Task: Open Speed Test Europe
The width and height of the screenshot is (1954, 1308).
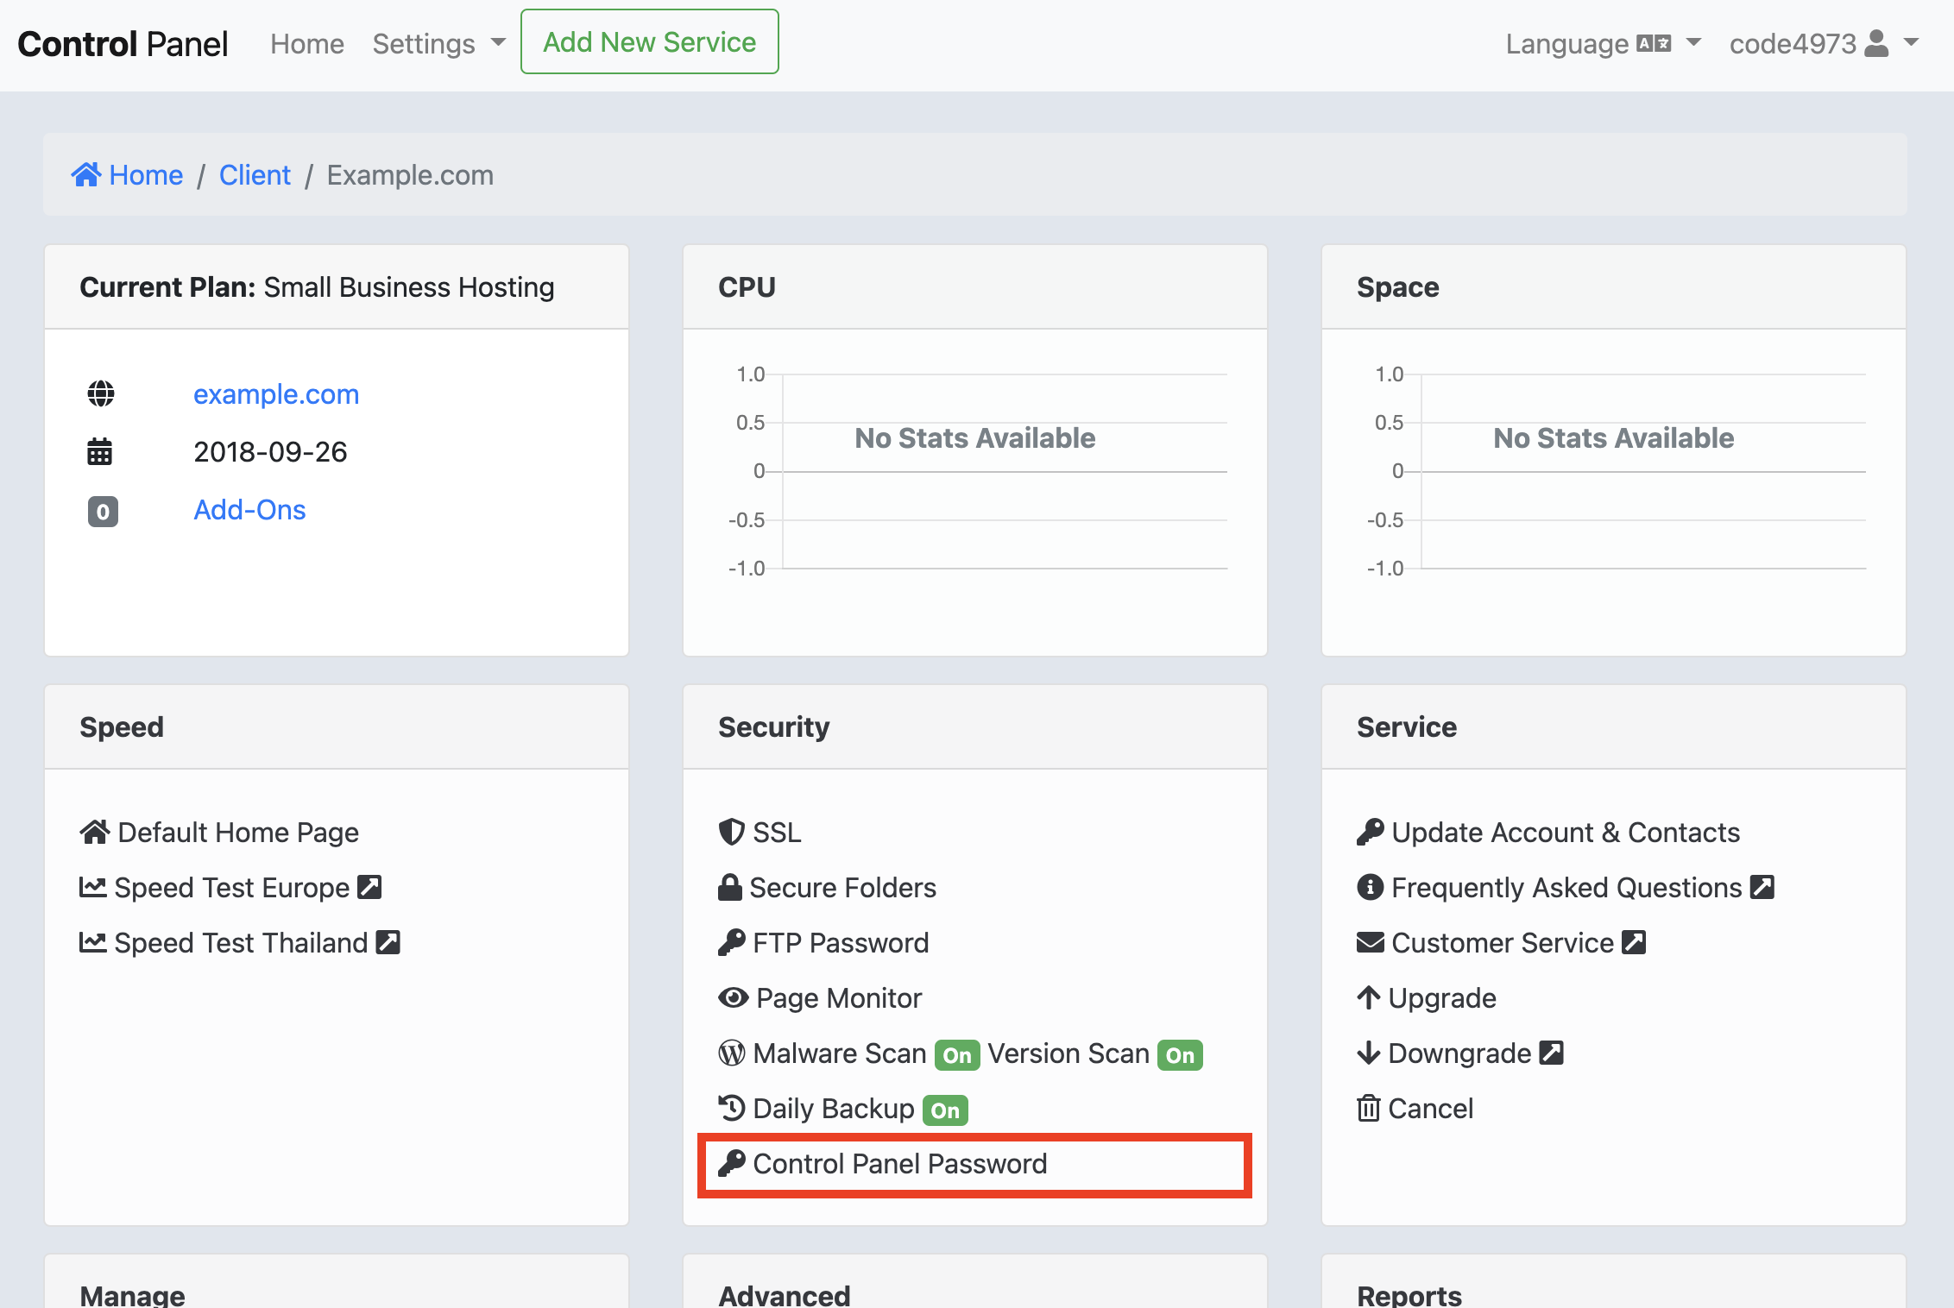Action: 232,887
